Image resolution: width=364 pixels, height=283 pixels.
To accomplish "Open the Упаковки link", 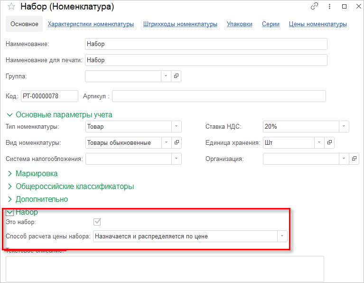I will coord(240,24).
